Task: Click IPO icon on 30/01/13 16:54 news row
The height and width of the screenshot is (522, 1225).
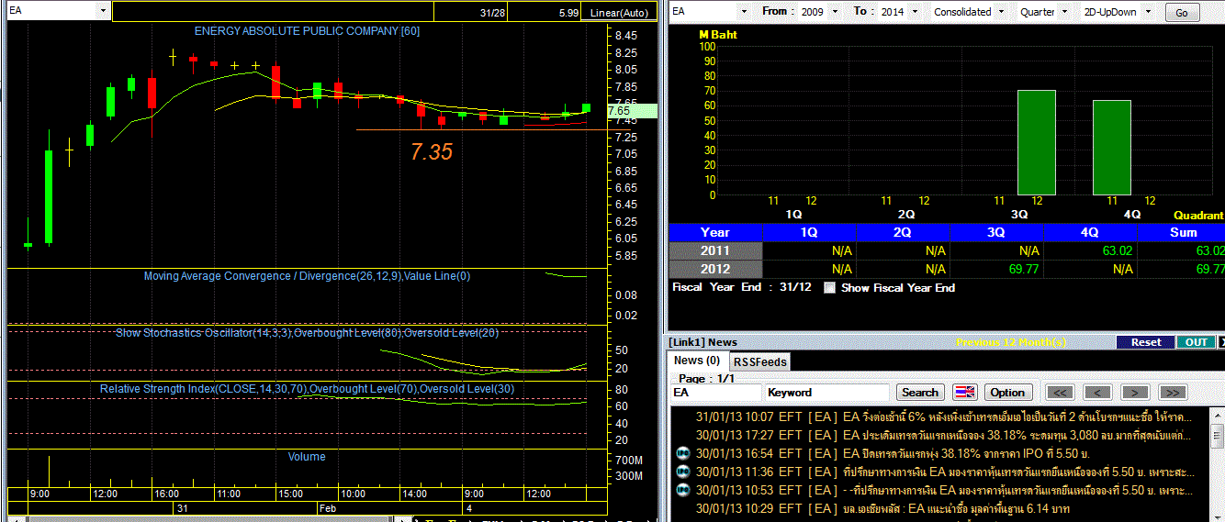Action: (682, 453)
